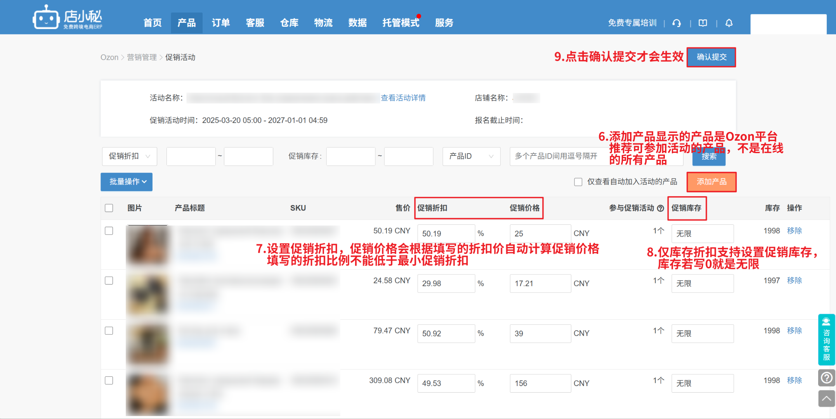Switch to the 托管模式 menu
Screen dimensions: 836x419
pyautogui.click(x=401, y=23)
